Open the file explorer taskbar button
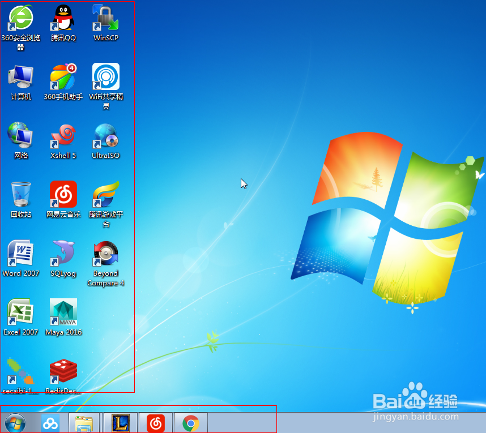This screenshot has width=486, height=433. coord(84,423)
